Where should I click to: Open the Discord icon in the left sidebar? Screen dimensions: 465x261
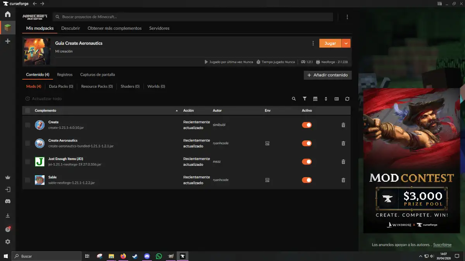(8, 201)
